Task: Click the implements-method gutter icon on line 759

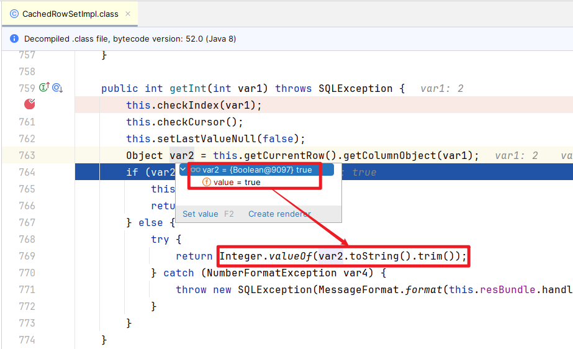Action: coord(44,88)
